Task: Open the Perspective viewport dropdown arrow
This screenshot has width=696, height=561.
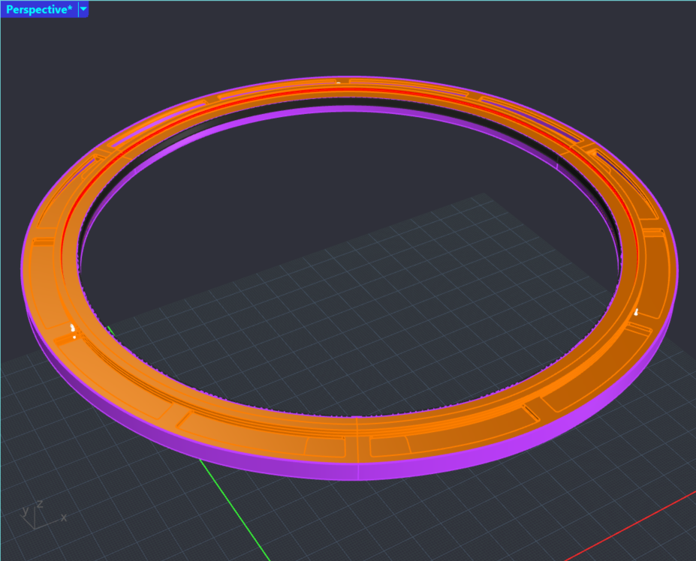Action: 83,10
